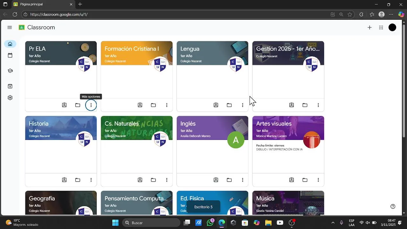Open Drive folder for Inglés
The width and height of the screenshot is (407, 229).
tap(229, 180)
